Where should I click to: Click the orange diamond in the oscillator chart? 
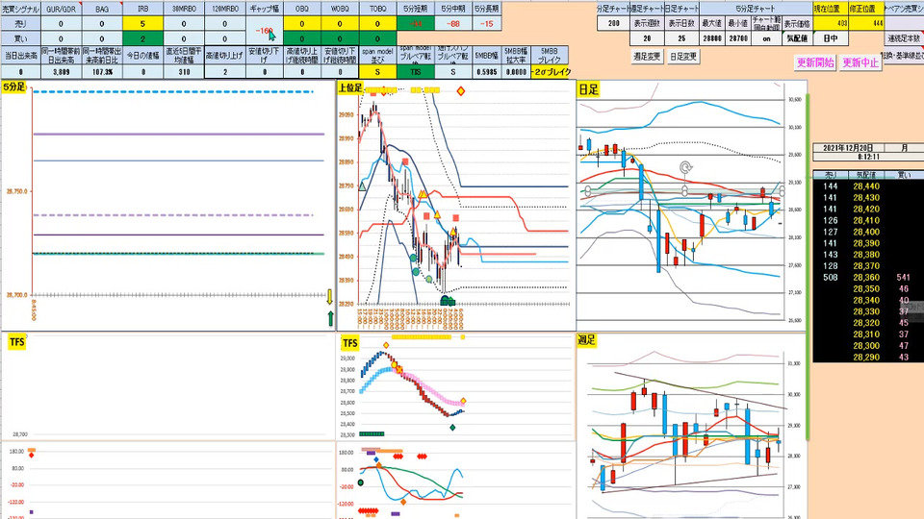(x=403, y=502)
